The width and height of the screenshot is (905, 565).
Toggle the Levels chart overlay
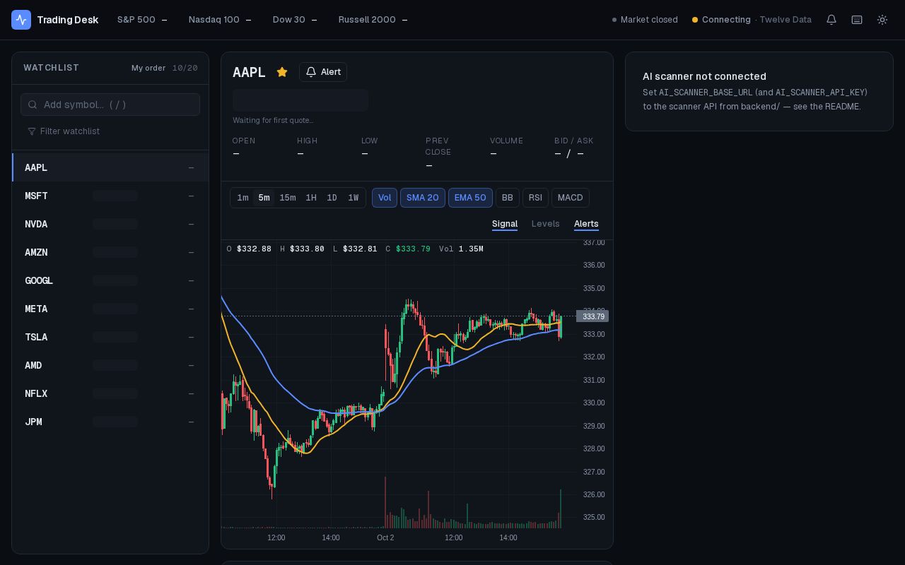[x=546, y=224]
